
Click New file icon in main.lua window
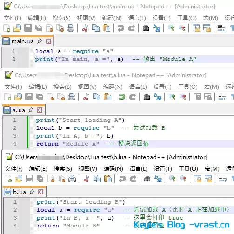7,28
